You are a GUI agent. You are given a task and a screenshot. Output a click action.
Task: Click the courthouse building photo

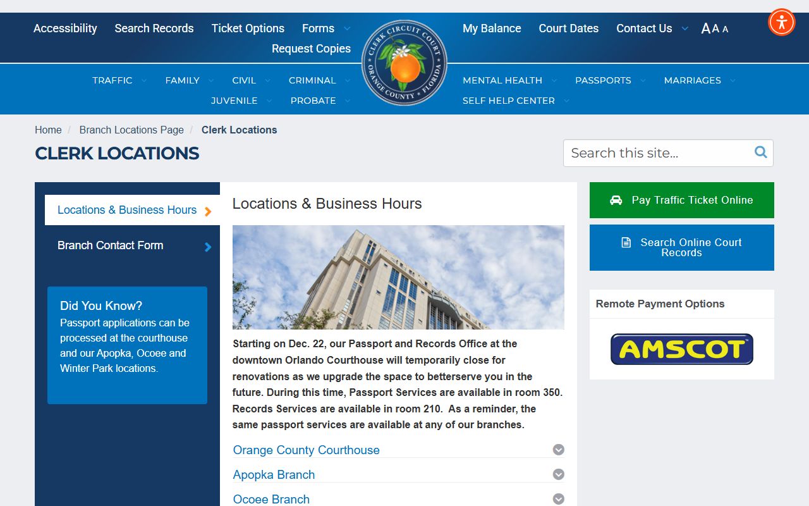tap(398, 277)
